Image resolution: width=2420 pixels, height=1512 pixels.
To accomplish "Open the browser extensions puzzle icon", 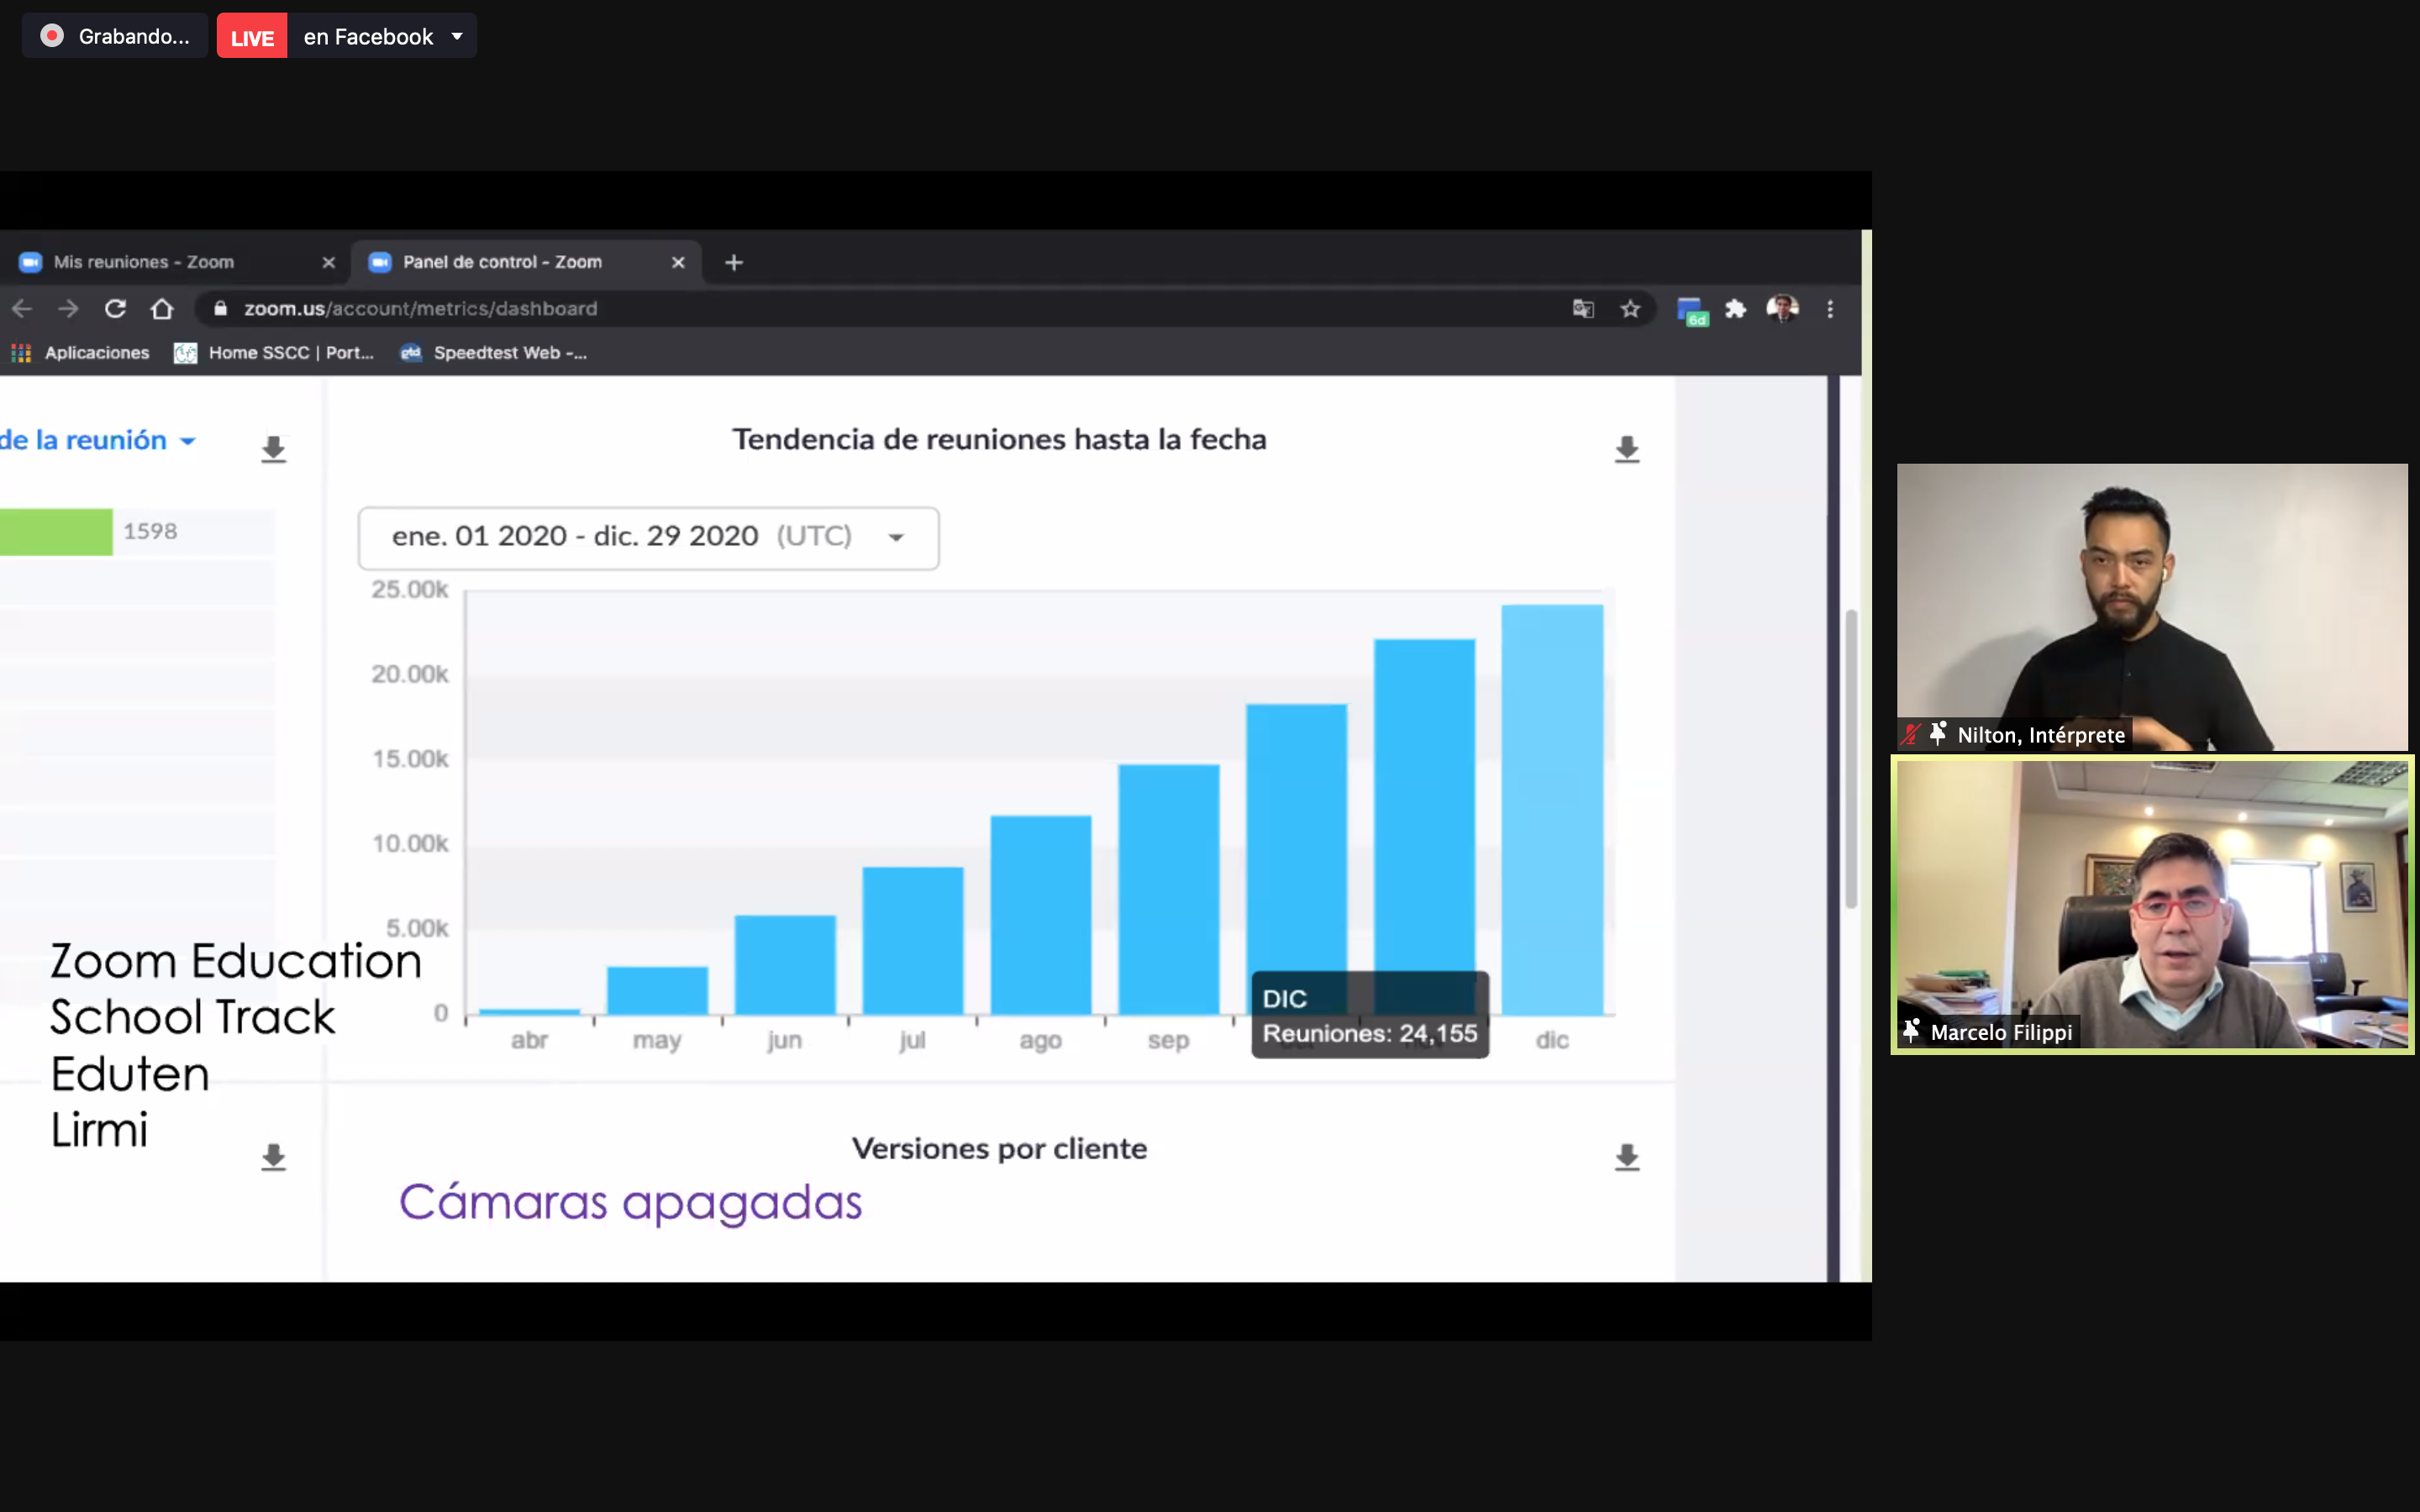I will click(1735, 309).
